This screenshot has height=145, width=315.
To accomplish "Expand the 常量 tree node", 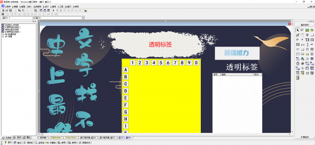I will [x=3, y=36].
